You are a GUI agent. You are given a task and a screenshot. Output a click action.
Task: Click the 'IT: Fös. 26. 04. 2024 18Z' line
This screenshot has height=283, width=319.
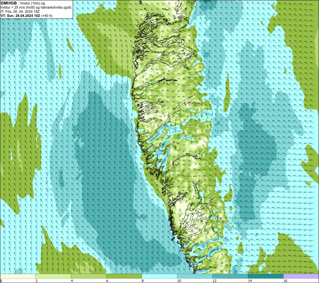[x=20, y=11]
